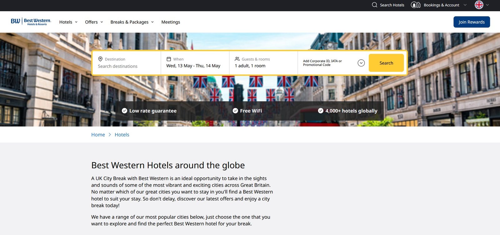Open the language selector chevron

[487, 5]
